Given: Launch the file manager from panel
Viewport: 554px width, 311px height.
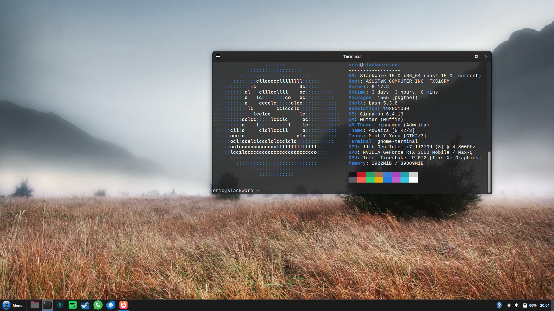Looking at the screenshot, I should coord(35,305).
